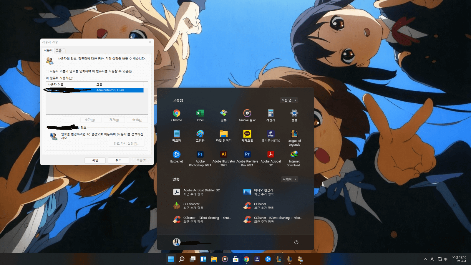Launch Adobe Photoshop 2021
This screenshot has width=471, height=265.
point(200,158)
